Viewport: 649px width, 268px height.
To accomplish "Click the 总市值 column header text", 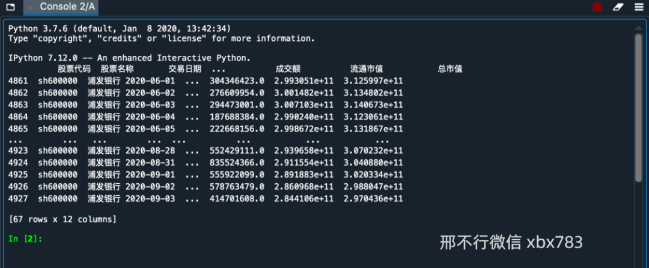I will 450,69.
